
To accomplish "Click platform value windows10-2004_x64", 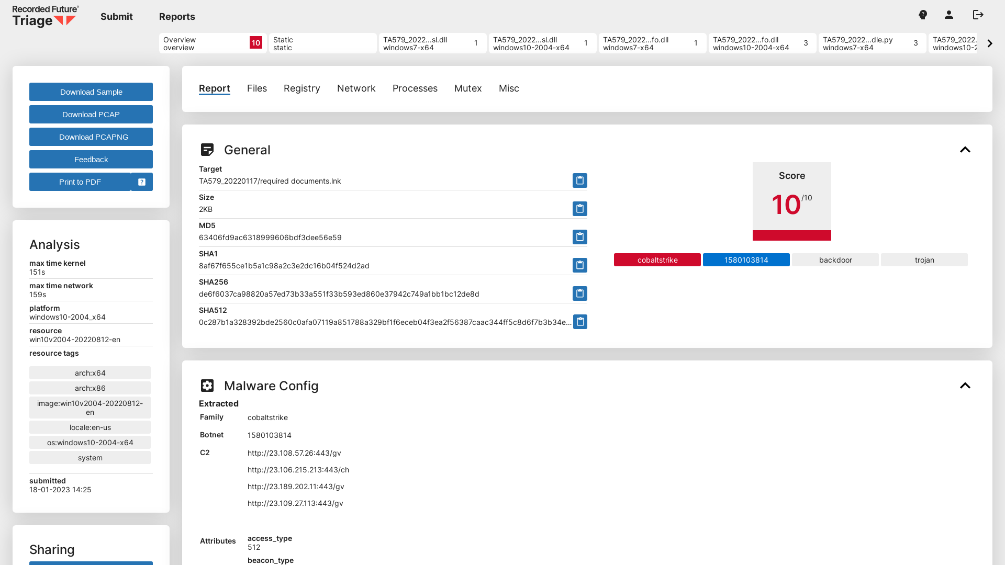I will (68, 317).
